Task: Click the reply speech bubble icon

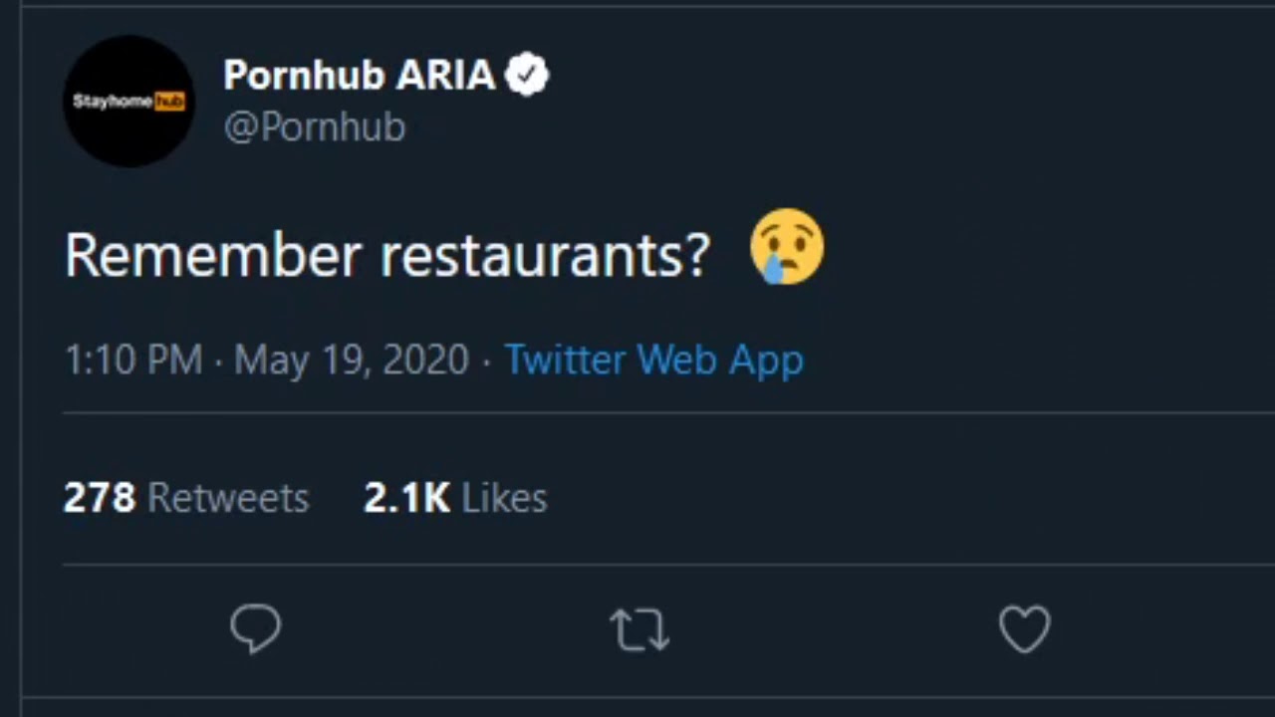Action: pos(256,629)
